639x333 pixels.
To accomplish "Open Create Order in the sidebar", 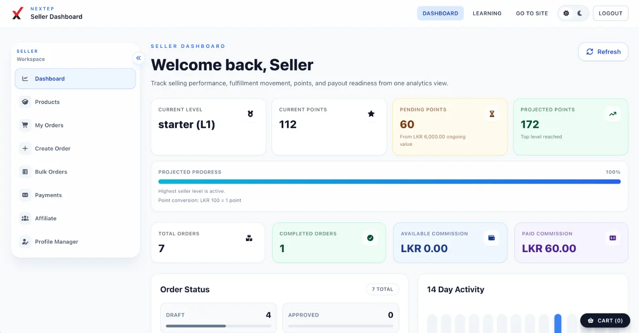I will (75, 148).
